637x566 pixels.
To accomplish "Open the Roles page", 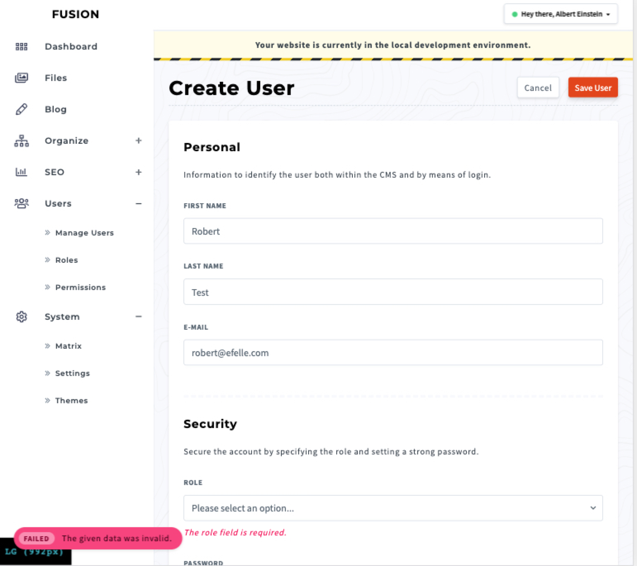I will click(67, 260).
